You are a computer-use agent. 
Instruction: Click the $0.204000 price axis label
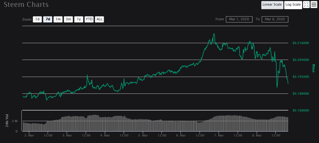[301, 60]
